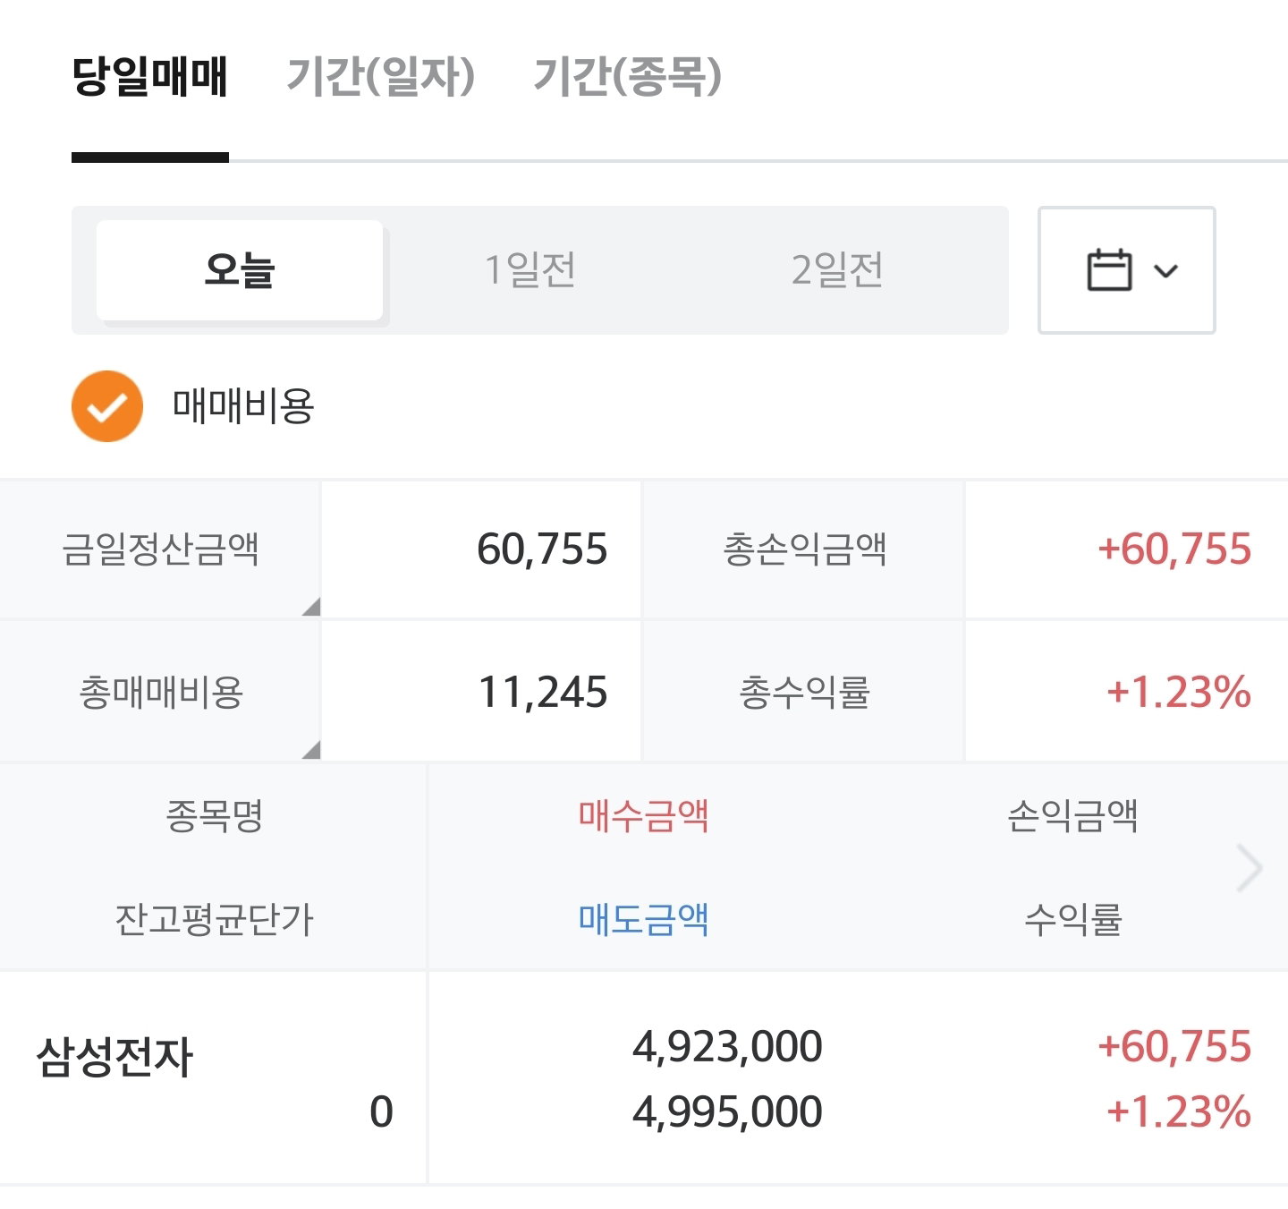1288x1209 pixels.
Task: Select the 1일전 date option
Action: click(x=530, y=270)
